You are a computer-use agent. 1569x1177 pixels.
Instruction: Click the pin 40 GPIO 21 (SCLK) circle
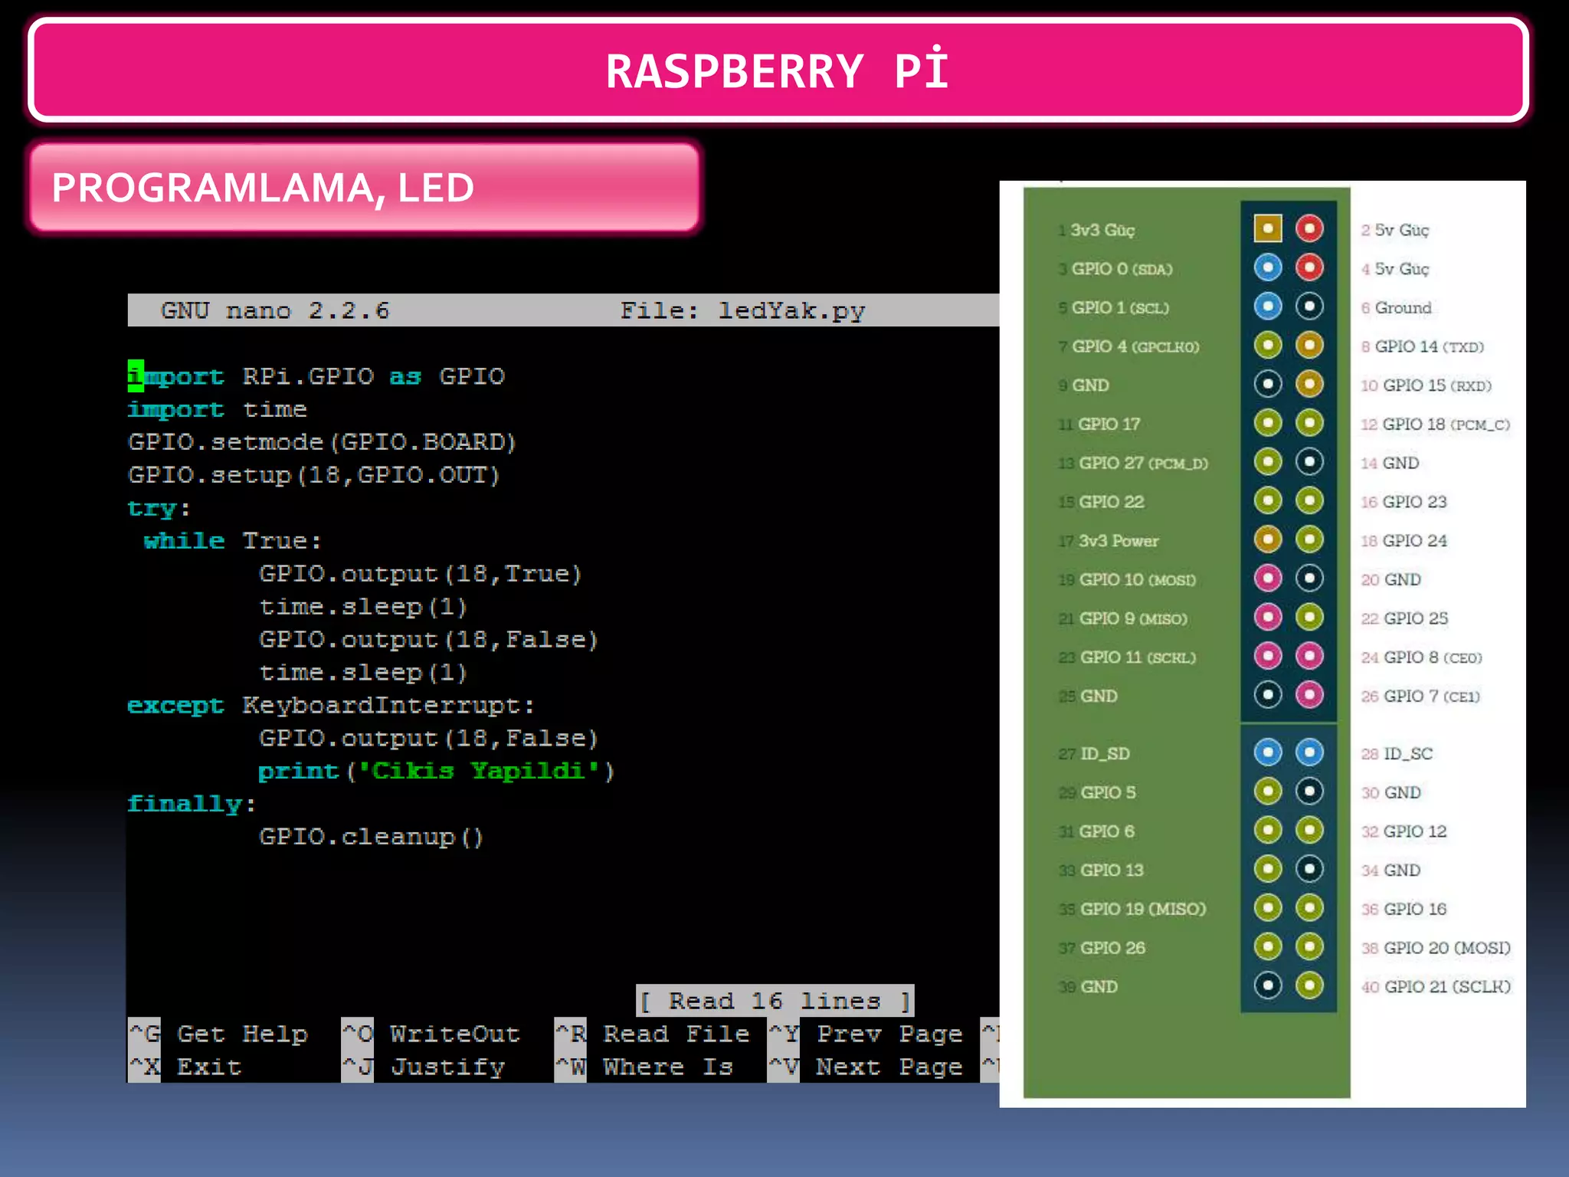[x=1309, y=985]
